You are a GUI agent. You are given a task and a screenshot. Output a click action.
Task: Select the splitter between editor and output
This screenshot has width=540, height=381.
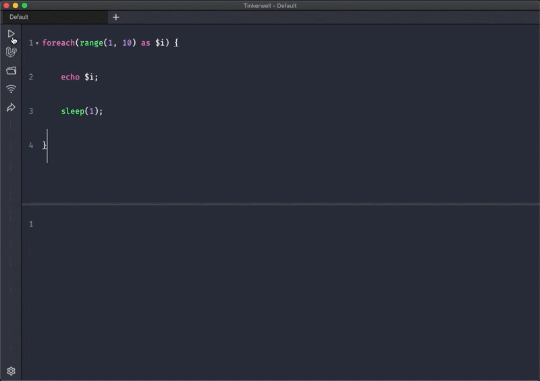click(x=281, y=204)
